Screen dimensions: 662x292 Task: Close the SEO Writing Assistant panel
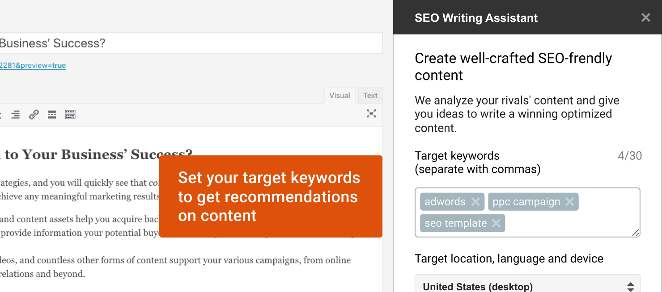[x=645, y=18]
